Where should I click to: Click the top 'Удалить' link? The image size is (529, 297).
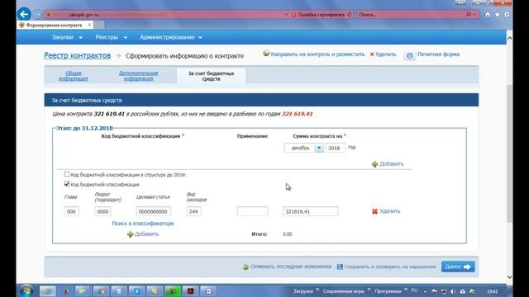(x=386, y=54)
